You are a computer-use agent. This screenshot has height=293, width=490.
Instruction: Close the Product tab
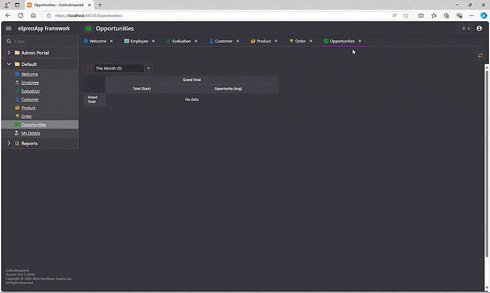tap(276, 41)
